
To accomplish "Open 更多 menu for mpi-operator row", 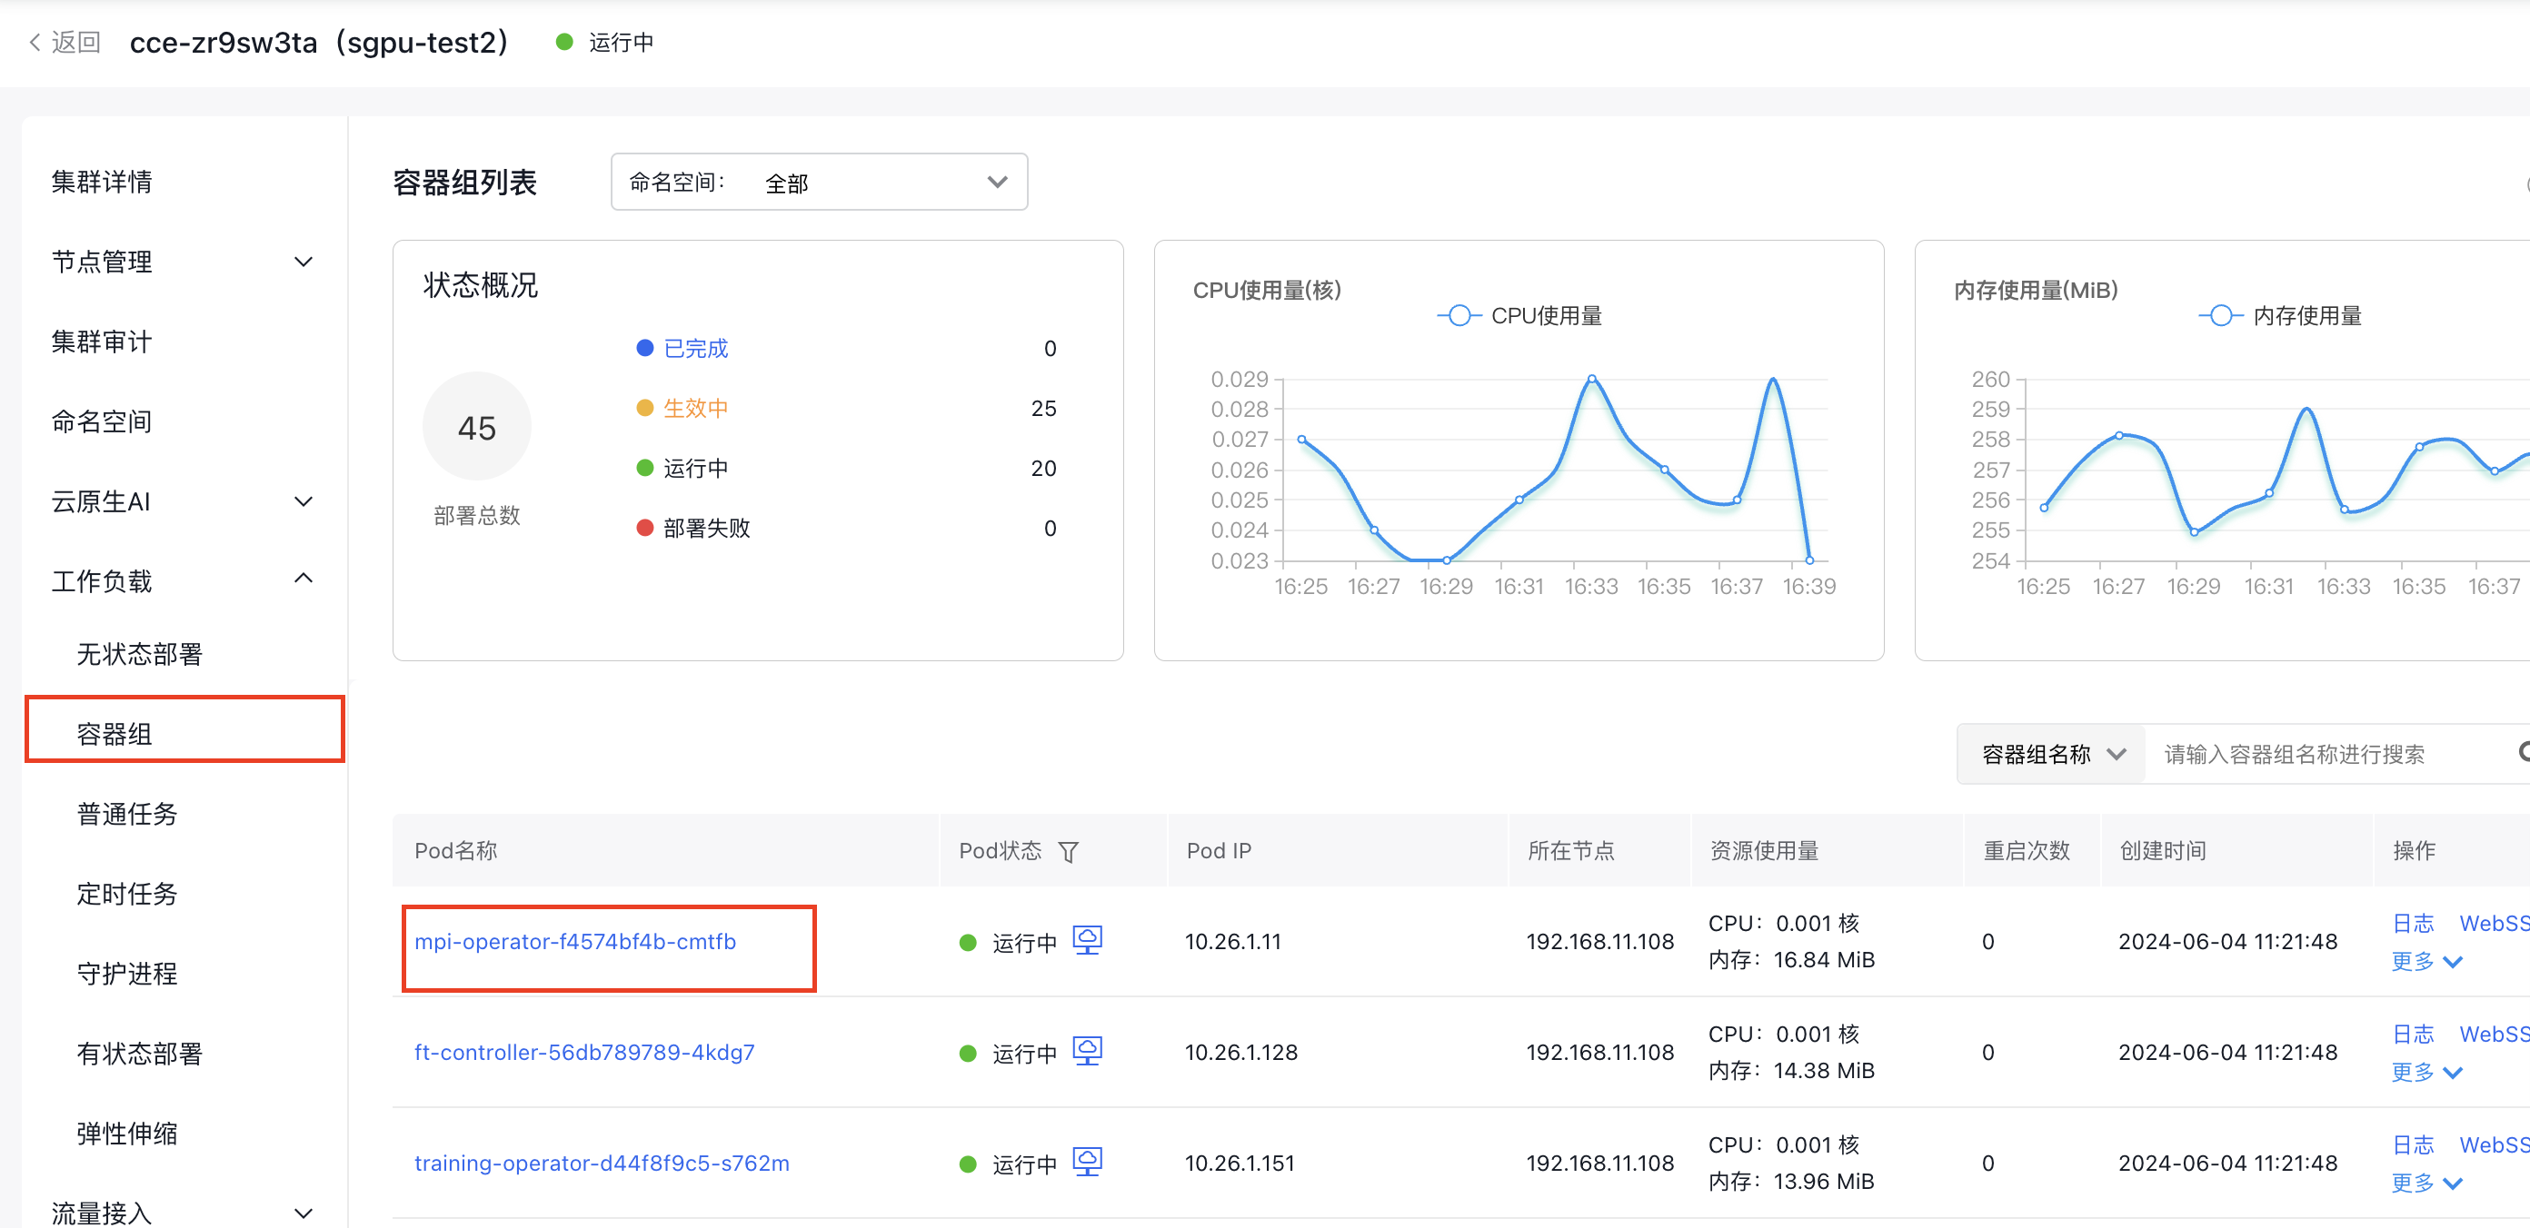I will point(2425,961).
